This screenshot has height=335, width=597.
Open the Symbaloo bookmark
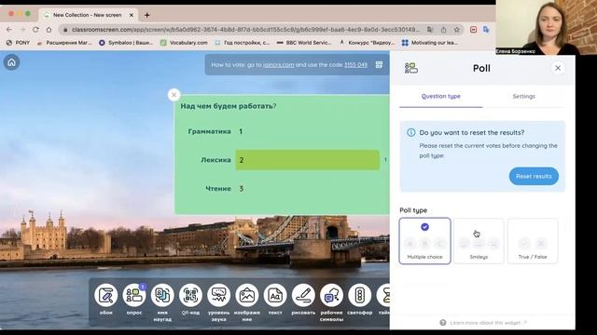tap(126, 43)
